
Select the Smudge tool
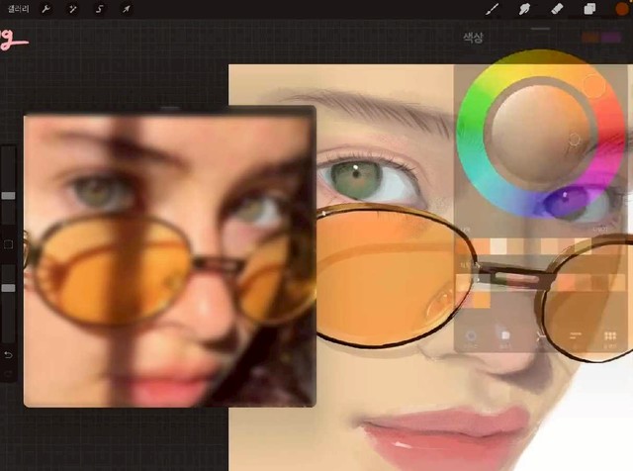[x=525, y=9]
